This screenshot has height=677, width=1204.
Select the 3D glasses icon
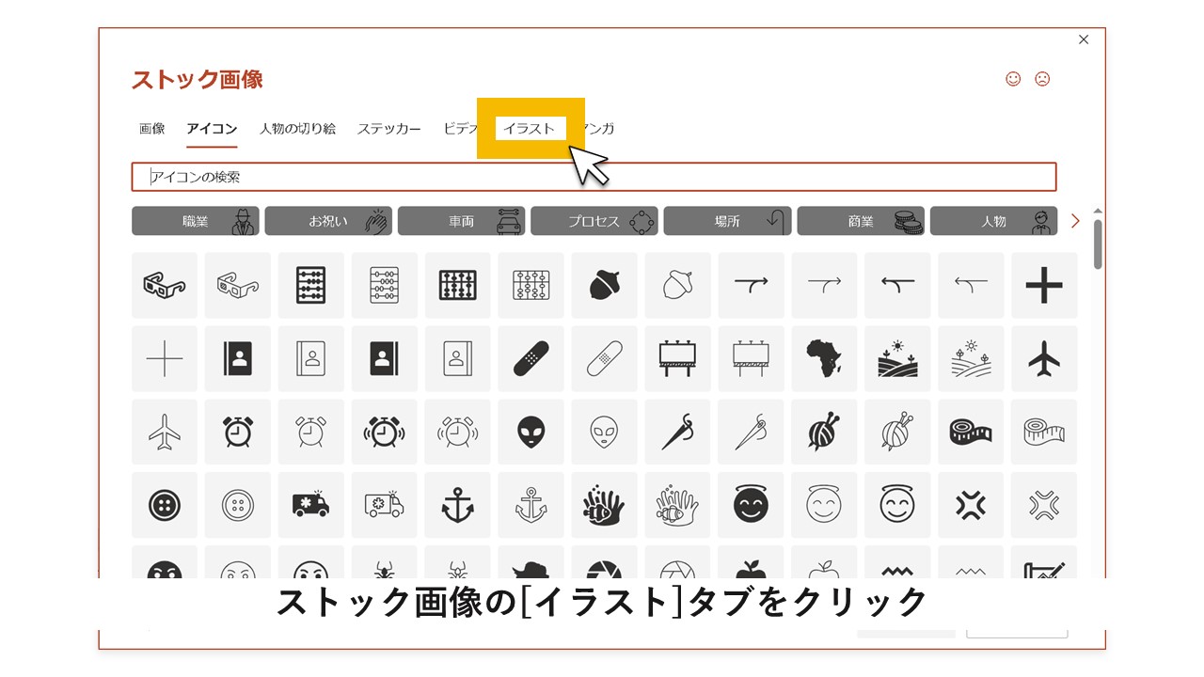164,285
